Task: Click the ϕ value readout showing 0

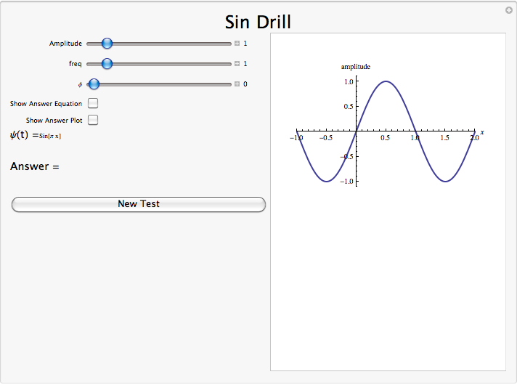Action: click(245, 84)
